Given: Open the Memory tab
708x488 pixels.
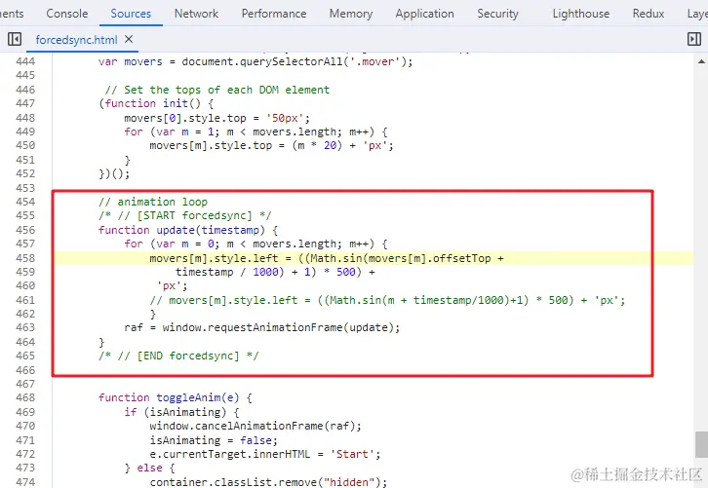Looking at the screenshot, I should 351,14.
